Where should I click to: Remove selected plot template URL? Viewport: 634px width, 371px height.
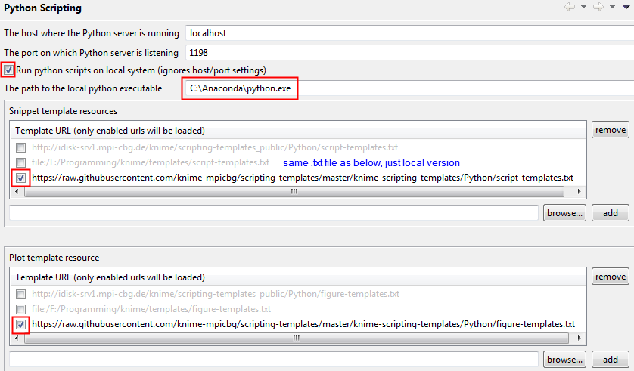coord(610,277)
